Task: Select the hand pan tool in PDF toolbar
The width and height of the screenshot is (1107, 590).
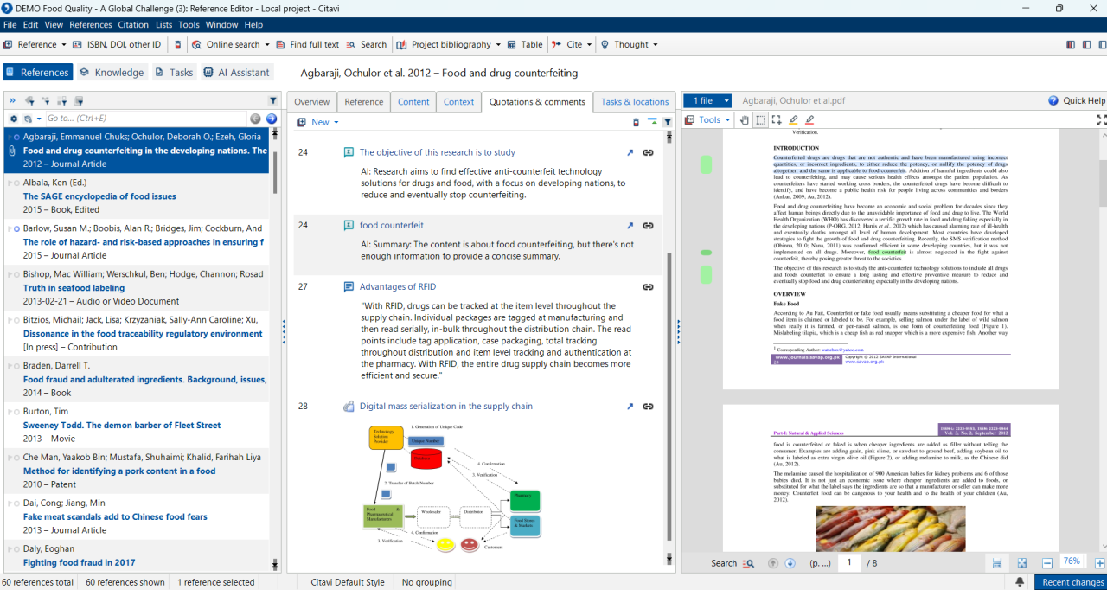Action: tap(745, 120)
